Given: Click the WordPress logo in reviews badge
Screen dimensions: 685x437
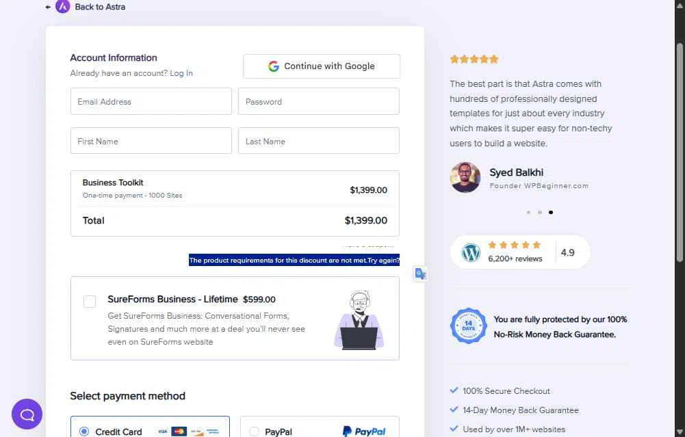Looking at the screenshot, I should pyautogui.click(x=471, y=252).
